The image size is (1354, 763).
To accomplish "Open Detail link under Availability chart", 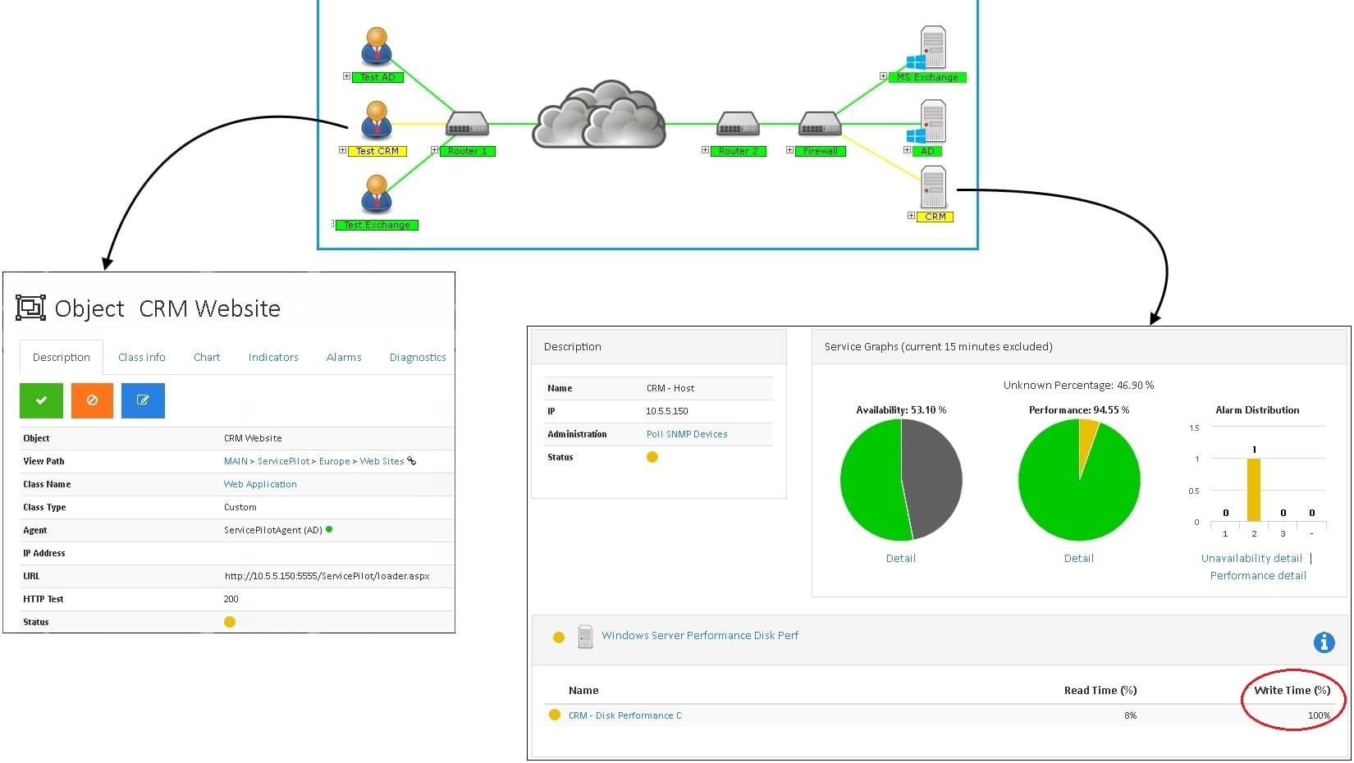I will pos(901,558).
